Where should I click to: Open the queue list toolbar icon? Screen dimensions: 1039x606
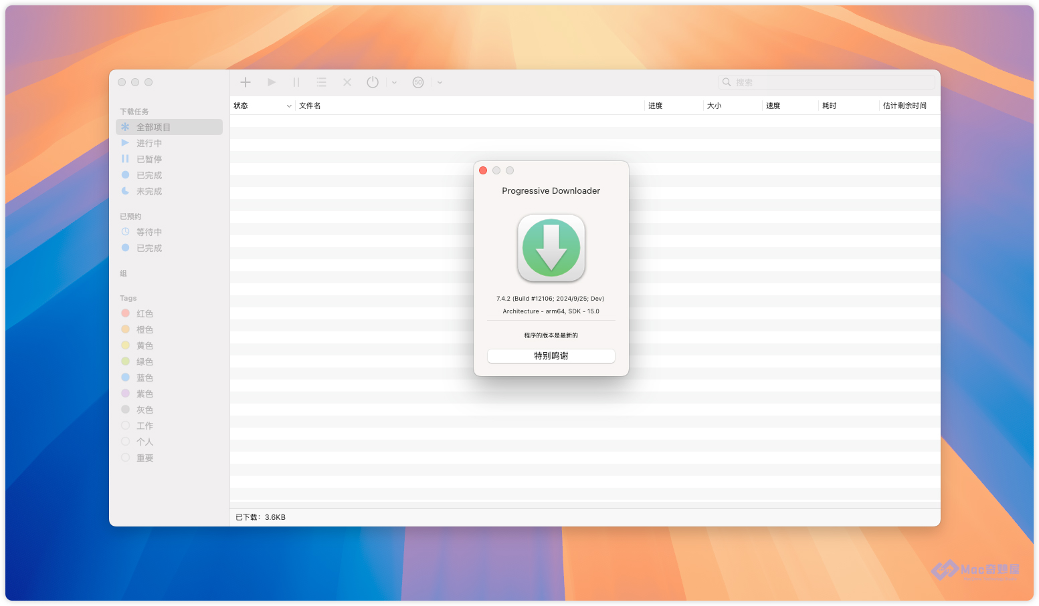tap(322, 82)
